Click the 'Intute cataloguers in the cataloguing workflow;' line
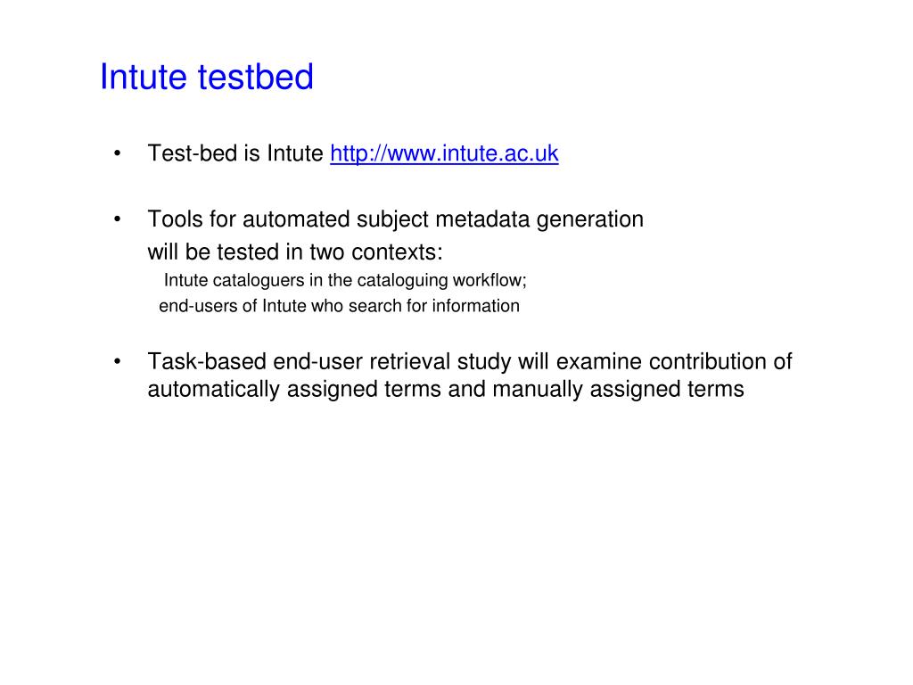The height and width of the screenshot is (685, 913). point(345,280)
